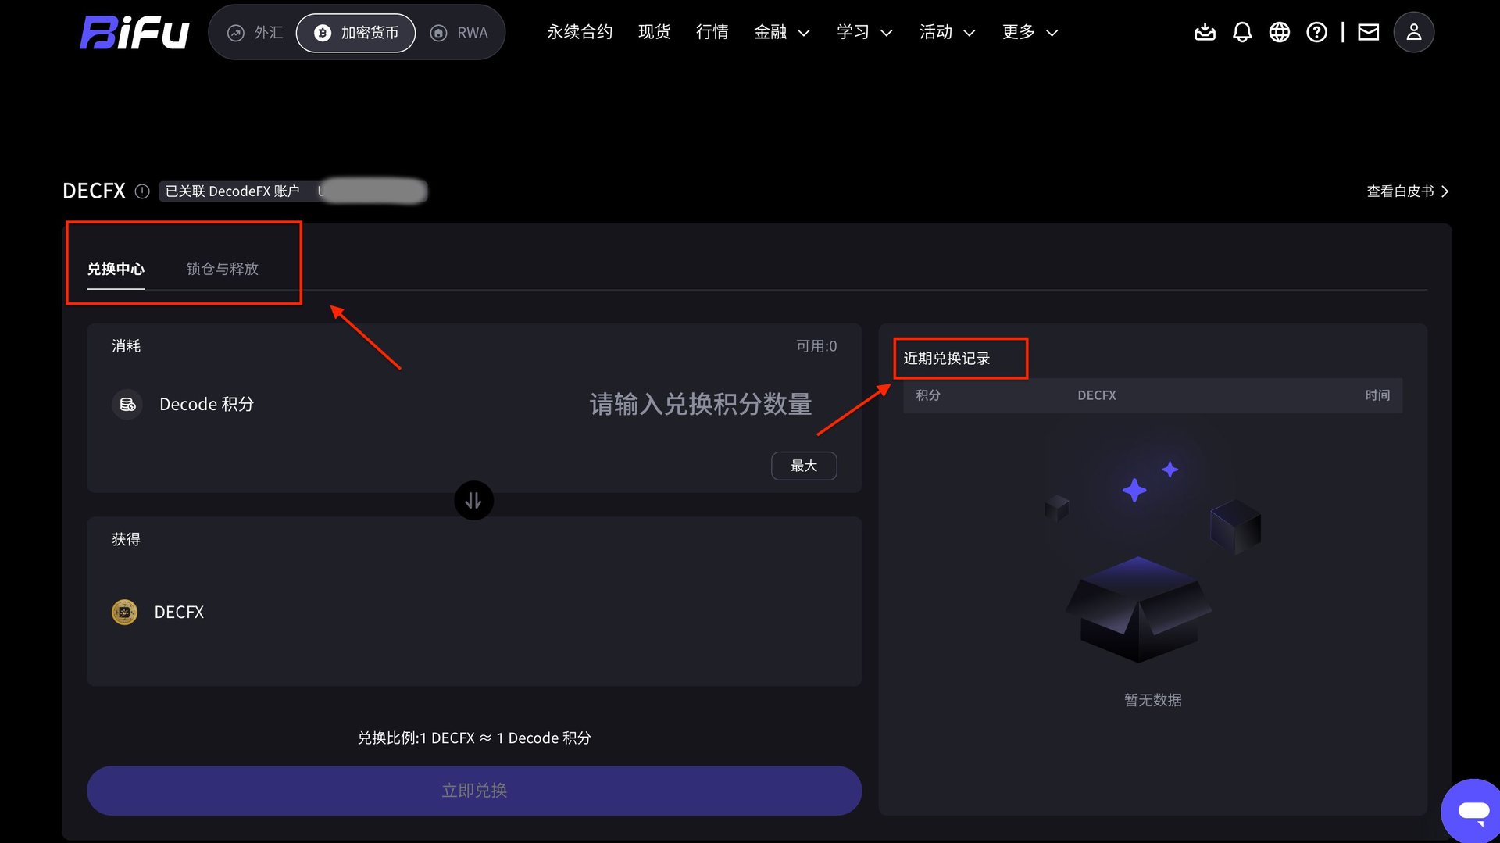Click the 立即兑换 button

[x=474, y=791]
